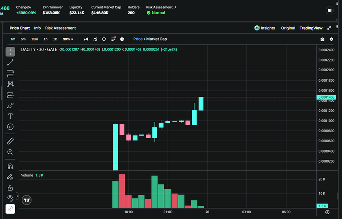Click the replay refresh icon

[x=104, y=39]
